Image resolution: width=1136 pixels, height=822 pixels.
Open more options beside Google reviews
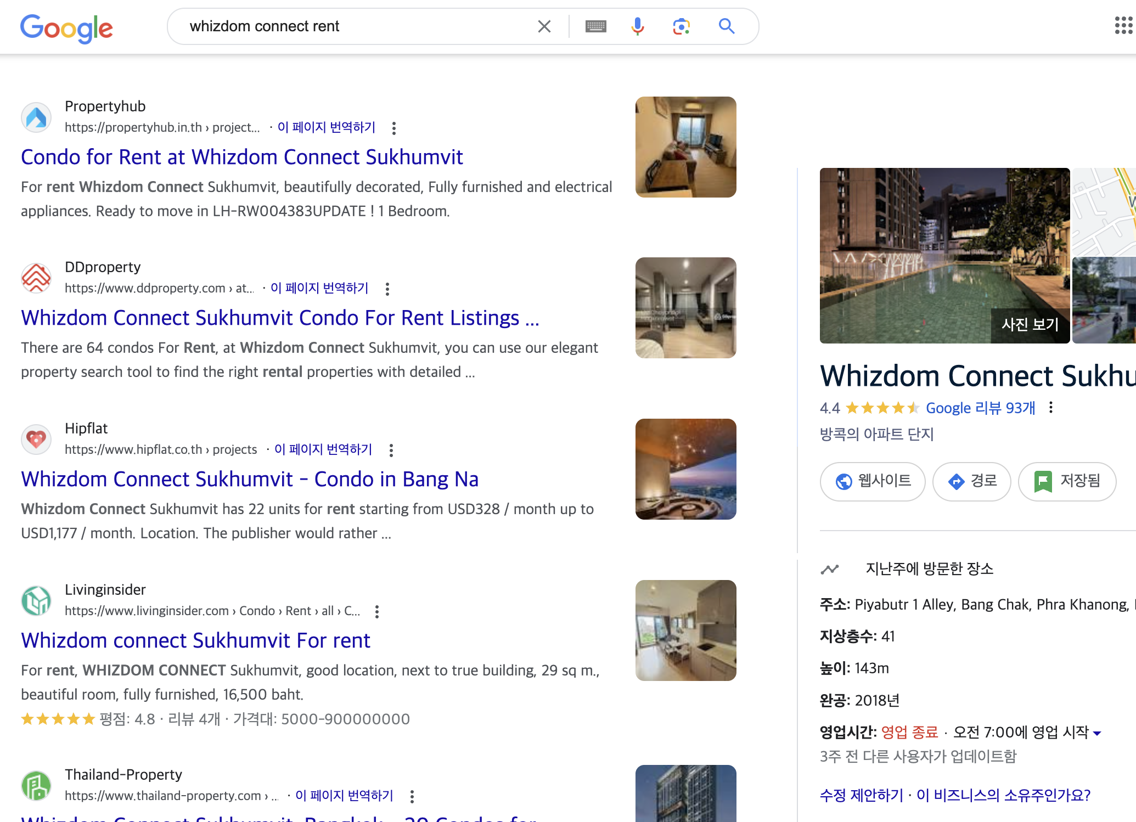pos(1050,408)
